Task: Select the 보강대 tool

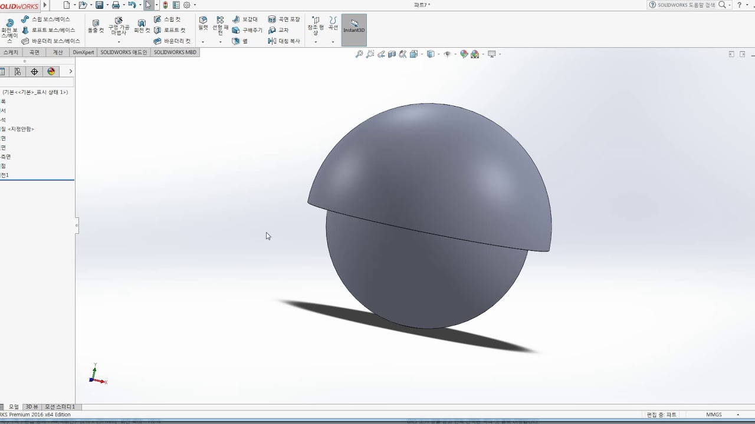Action: click(x=245, y=19)
